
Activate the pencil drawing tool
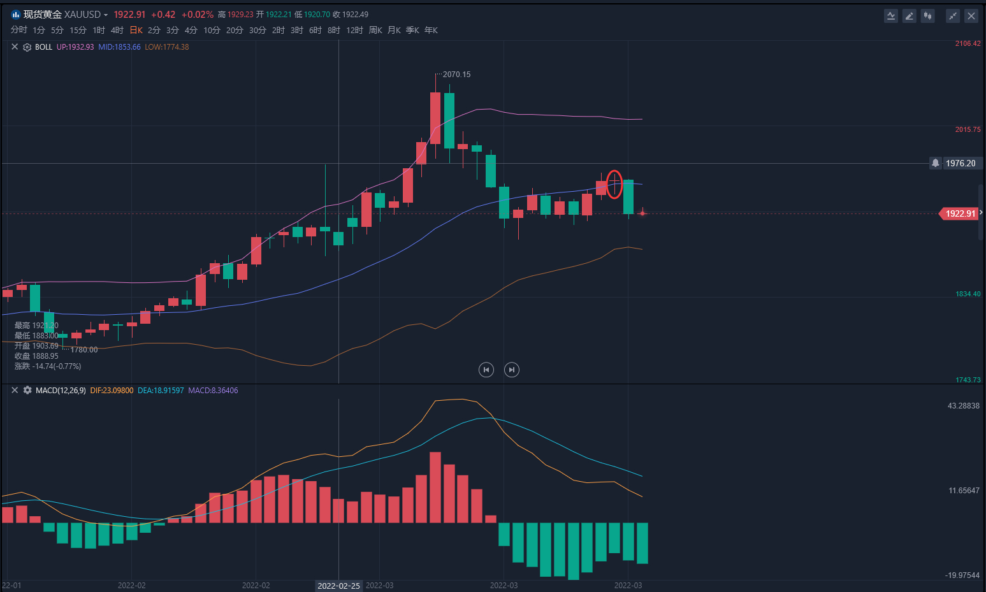coord(910,16)
